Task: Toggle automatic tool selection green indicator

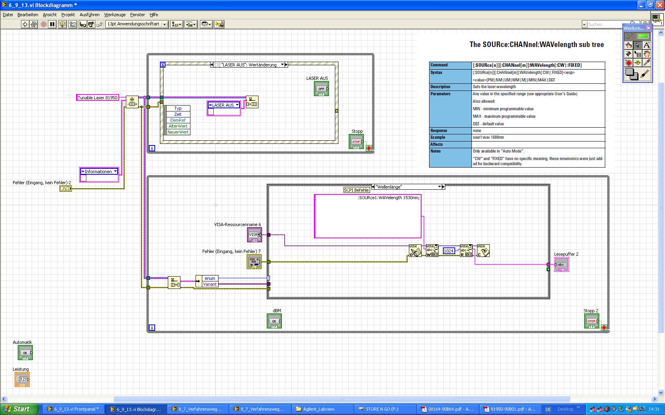Action: (x=642, y=36)
